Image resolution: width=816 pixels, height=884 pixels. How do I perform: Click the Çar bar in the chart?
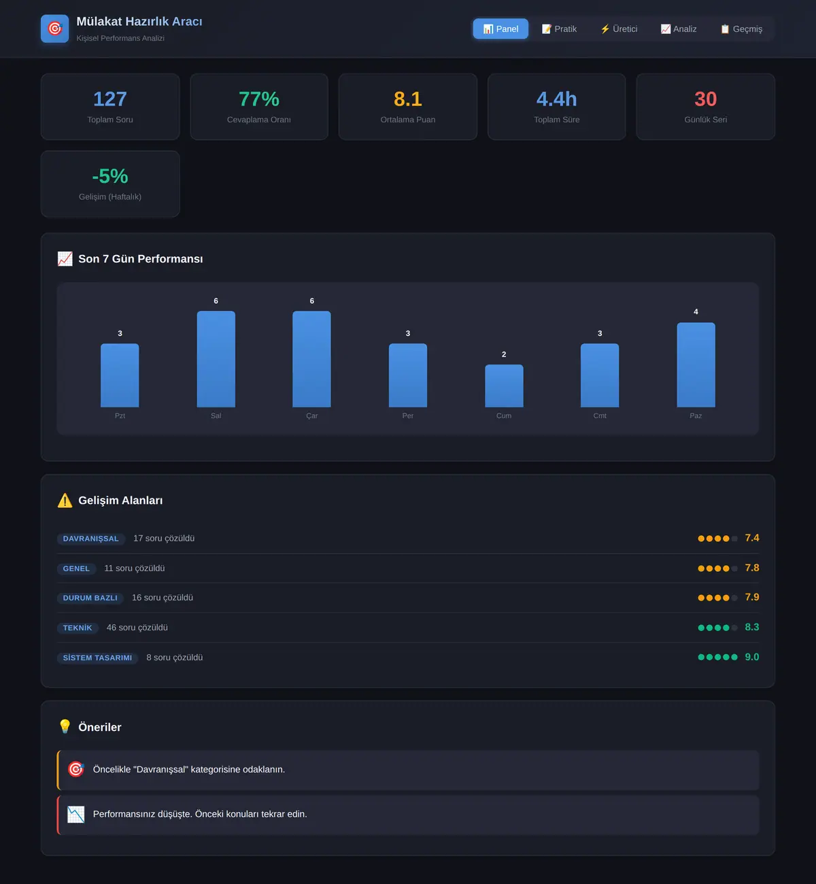[x=312, y=359]
